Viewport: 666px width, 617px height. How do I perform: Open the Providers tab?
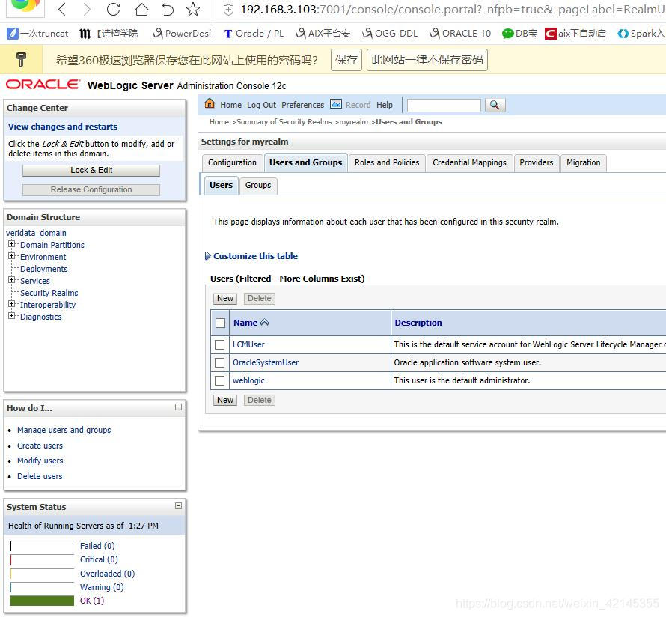tap(537, 162)
